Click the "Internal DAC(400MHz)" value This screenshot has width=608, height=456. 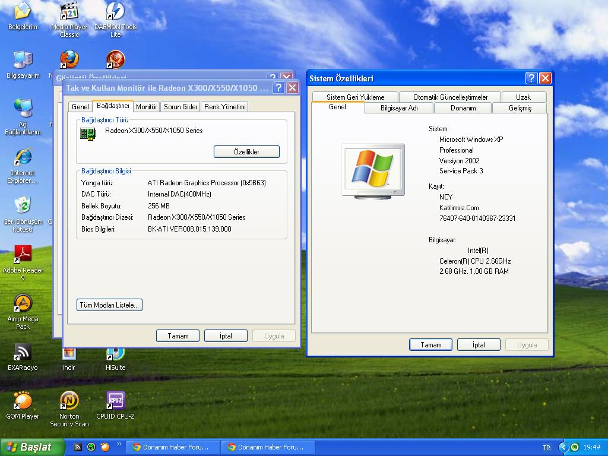coord(179,194)
